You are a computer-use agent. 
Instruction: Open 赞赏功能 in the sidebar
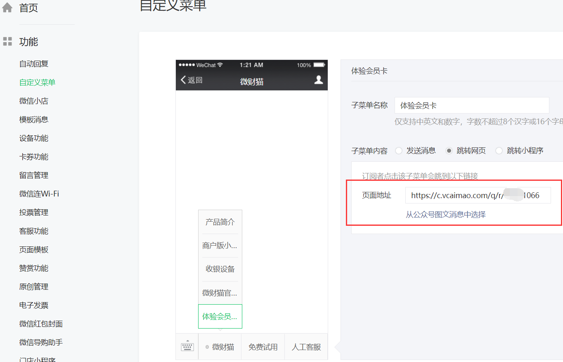click(x=34, y=268)
